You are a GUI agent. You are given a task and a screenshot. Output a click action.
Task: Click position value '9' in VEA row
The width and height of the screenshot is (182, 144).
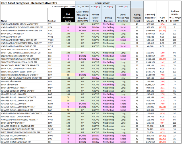[174, 27]
